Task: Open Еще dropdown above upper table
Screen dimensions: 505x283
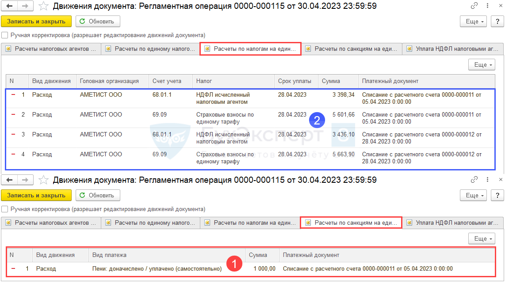Action: [x=482, y=64]
